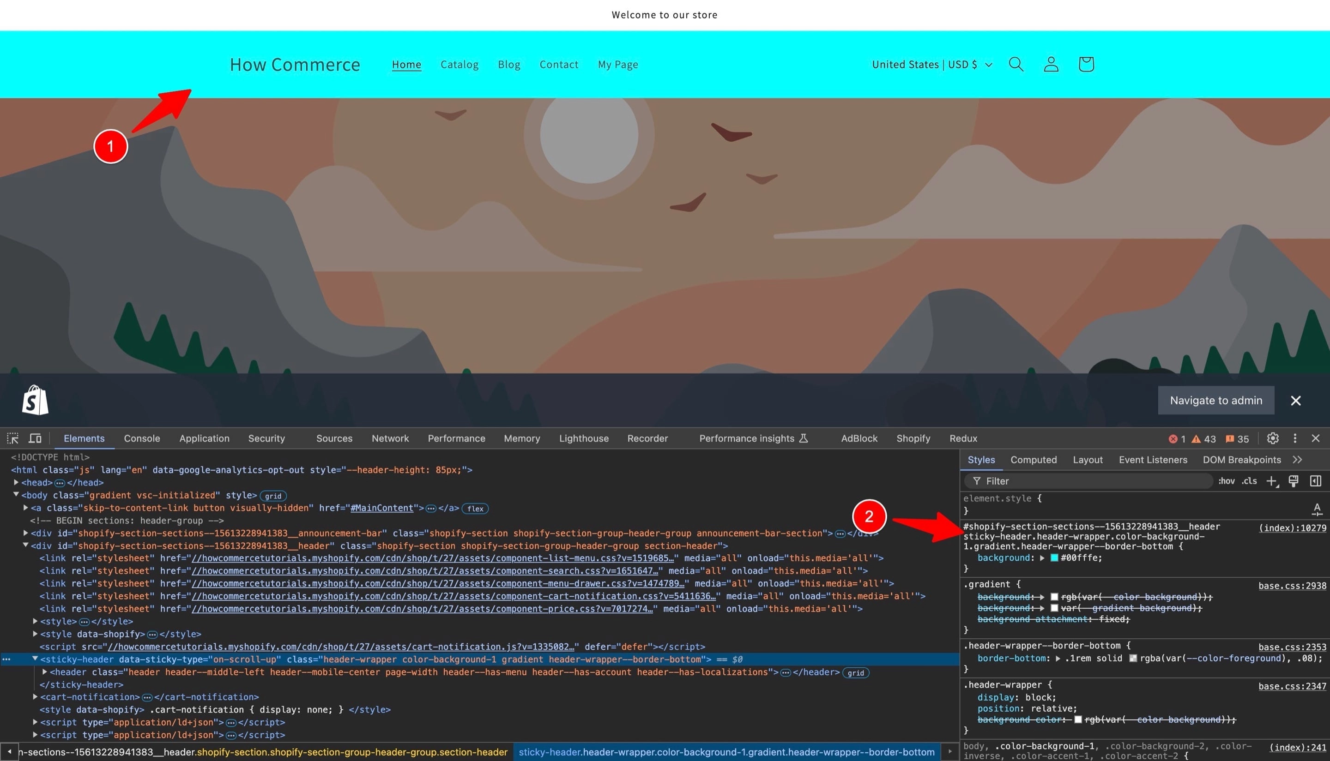Click the flex badge on skip link

pos(475,508)
